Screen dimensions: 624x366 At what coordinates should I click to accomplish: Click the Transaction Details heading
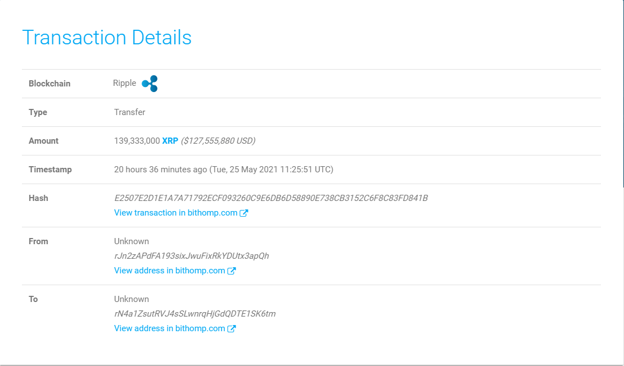(107, 37)
